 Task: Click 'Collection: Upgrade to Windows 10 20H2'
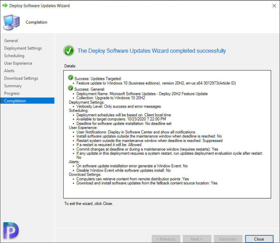(x=111, y=98)
